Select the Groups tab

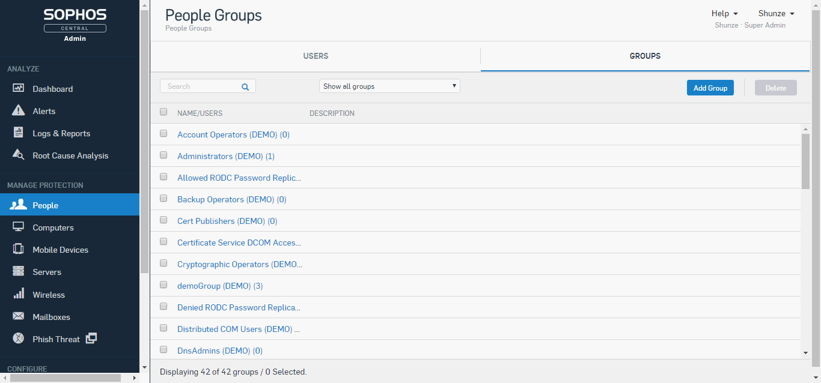645,56
